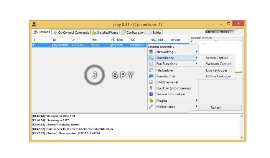Click the Builder tab gear icon

coord(150,33)
